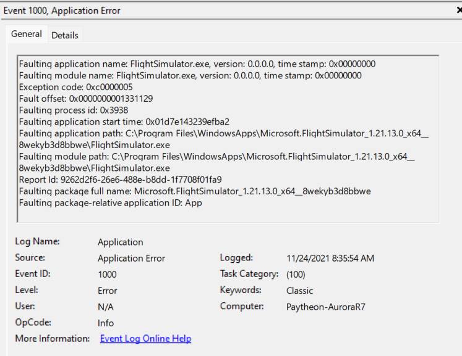Close the Event 1000 pane

coord(459,10)
